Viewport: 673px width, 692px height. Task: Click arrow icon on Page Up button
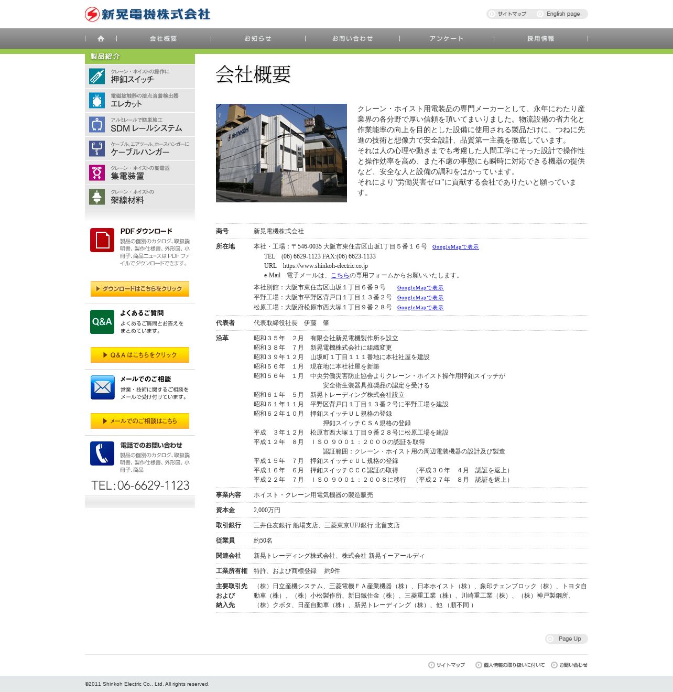550,639
